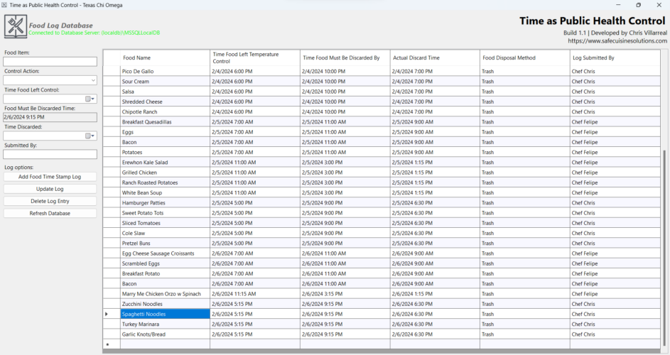Click the Log Submitted By column header
670x355 pixels.
(615, 58)
